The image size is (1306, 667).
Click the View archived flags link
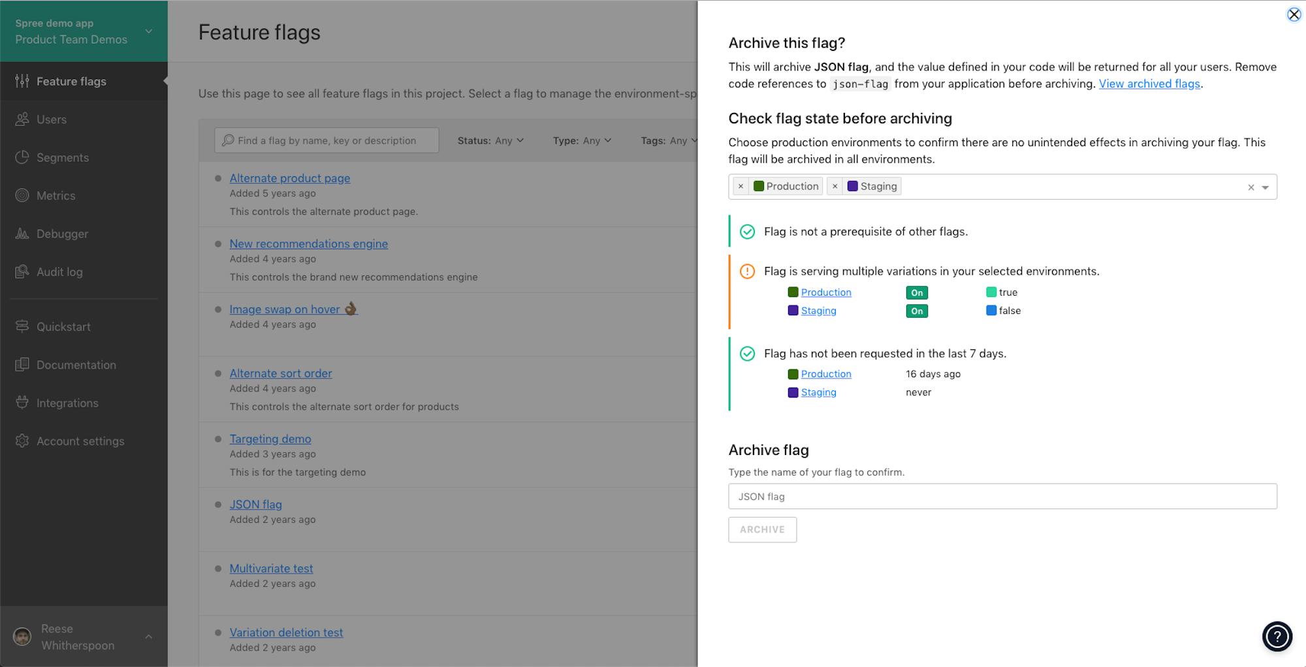click(1149, 84)
